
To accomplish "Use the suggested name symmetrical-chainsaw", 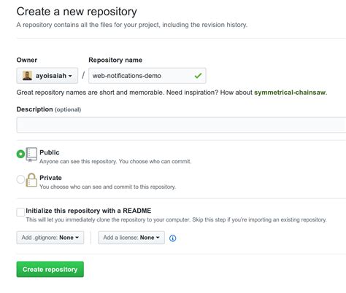I will [x=290, y=93].
